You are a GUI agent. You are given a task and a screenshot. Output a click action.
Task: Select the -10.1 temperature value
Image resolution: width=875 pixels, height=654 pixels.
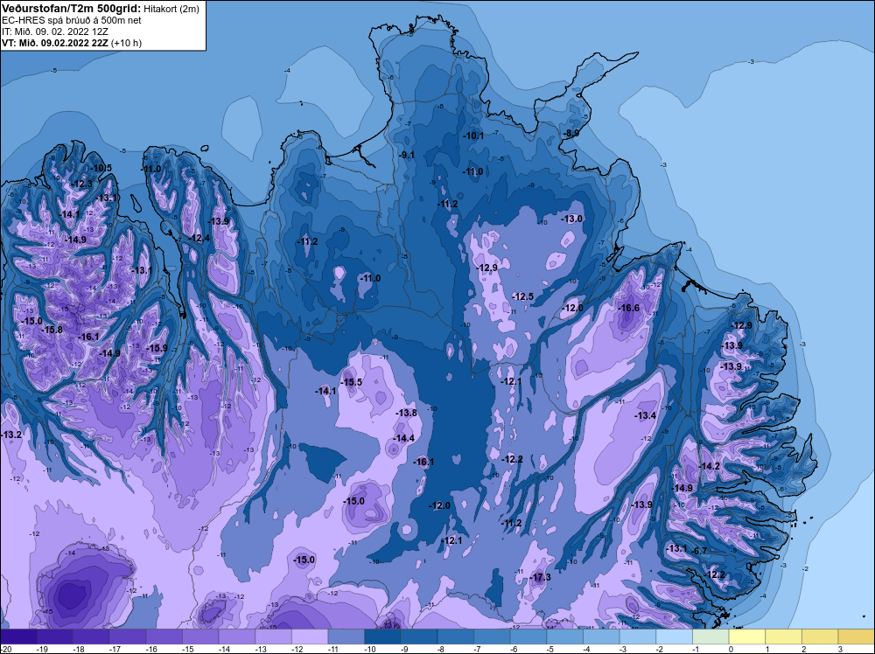tap(473, 136)
